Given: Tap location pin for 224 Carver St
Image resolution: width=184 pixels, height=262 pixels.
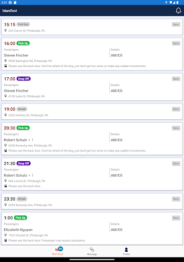Looking at the screenshot, I should (6, 30).
